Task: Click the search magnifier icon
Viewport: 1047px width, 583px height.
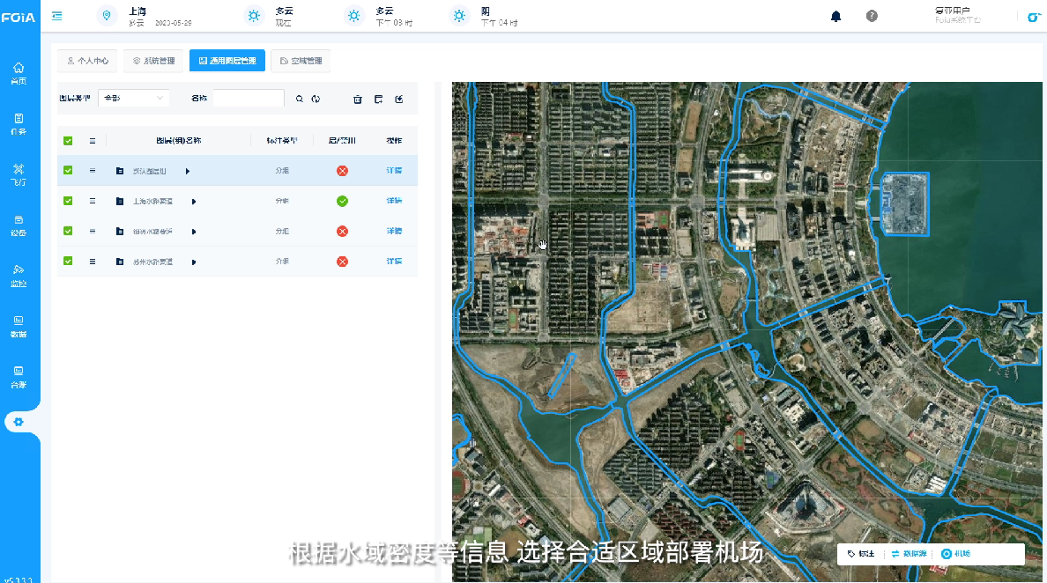Action: coord(301,99)
